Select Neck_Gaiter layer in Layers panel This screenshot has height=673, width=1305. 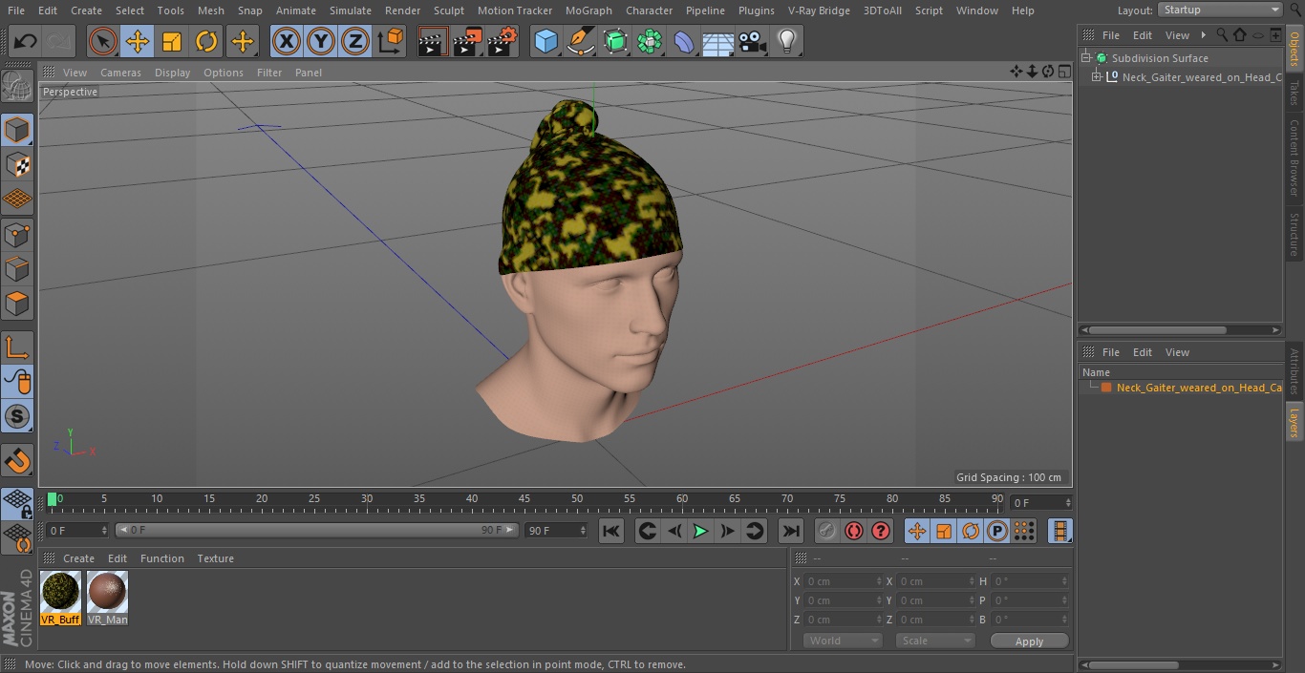pos(1198,388)
